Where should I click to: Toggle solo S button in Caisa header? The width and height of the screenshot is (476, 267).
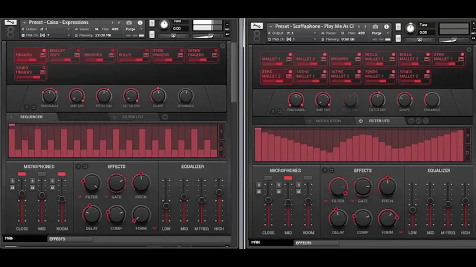[152, 23]
